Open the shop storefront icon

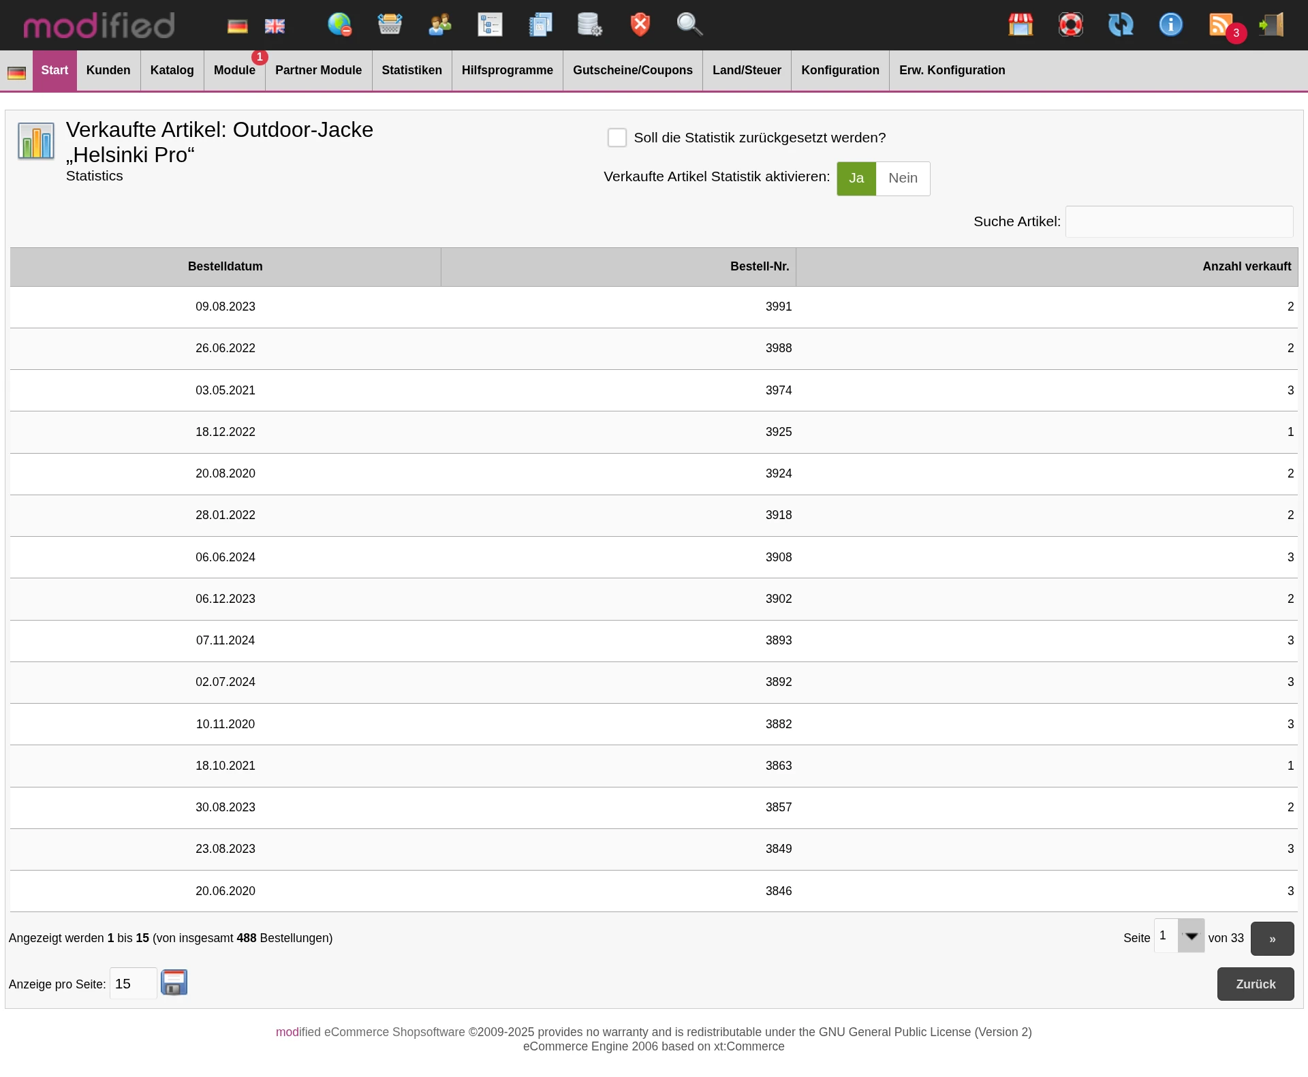pyautogui.click(x=1021, y=25)
